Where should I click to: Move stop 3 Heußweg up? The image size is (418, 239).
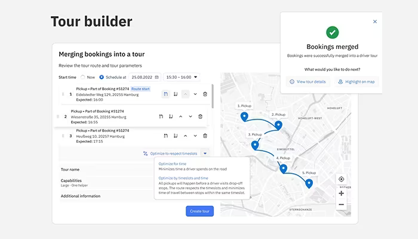[185, 136]
